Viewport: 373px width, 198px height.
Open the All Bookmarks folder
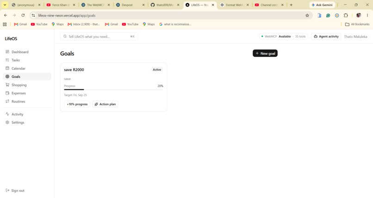(357, 24)
